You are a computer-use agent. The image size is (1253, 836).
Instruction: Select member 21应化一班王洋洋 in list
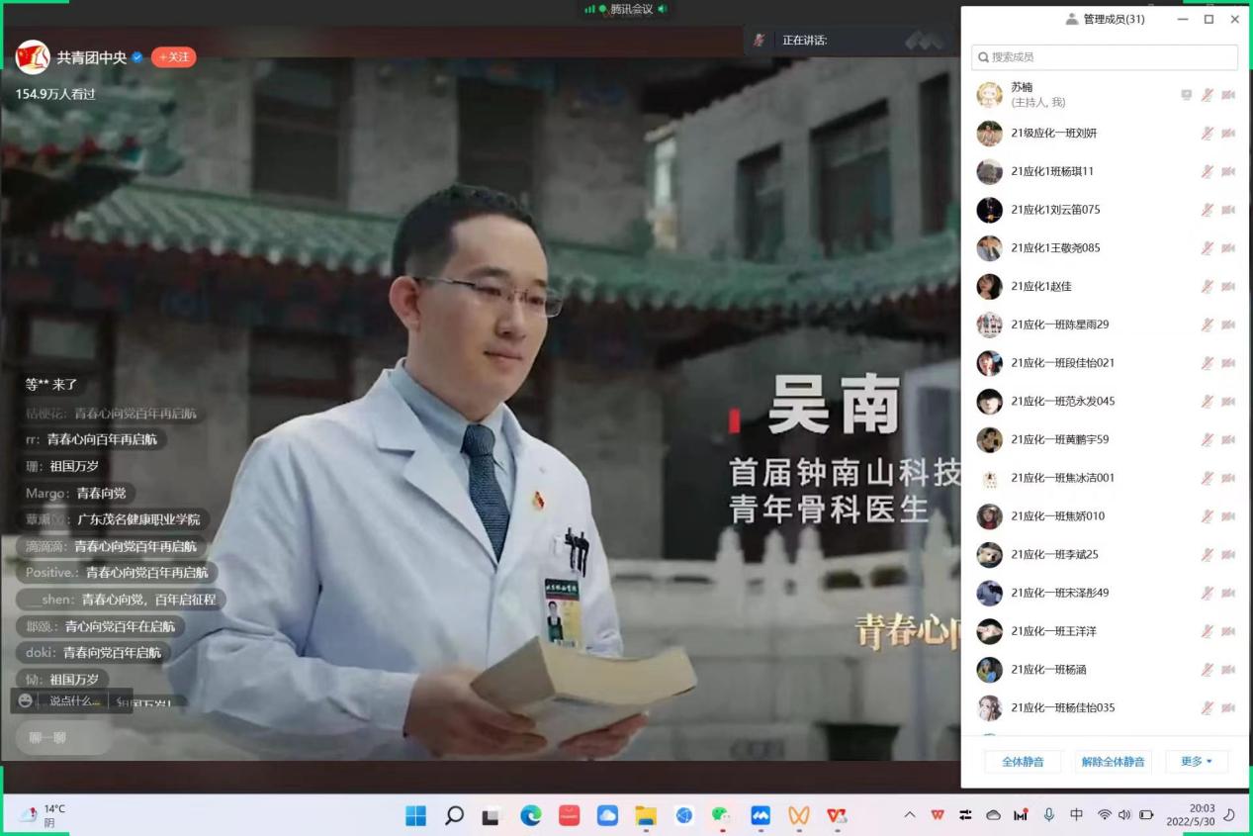(x=1053, y=631)
